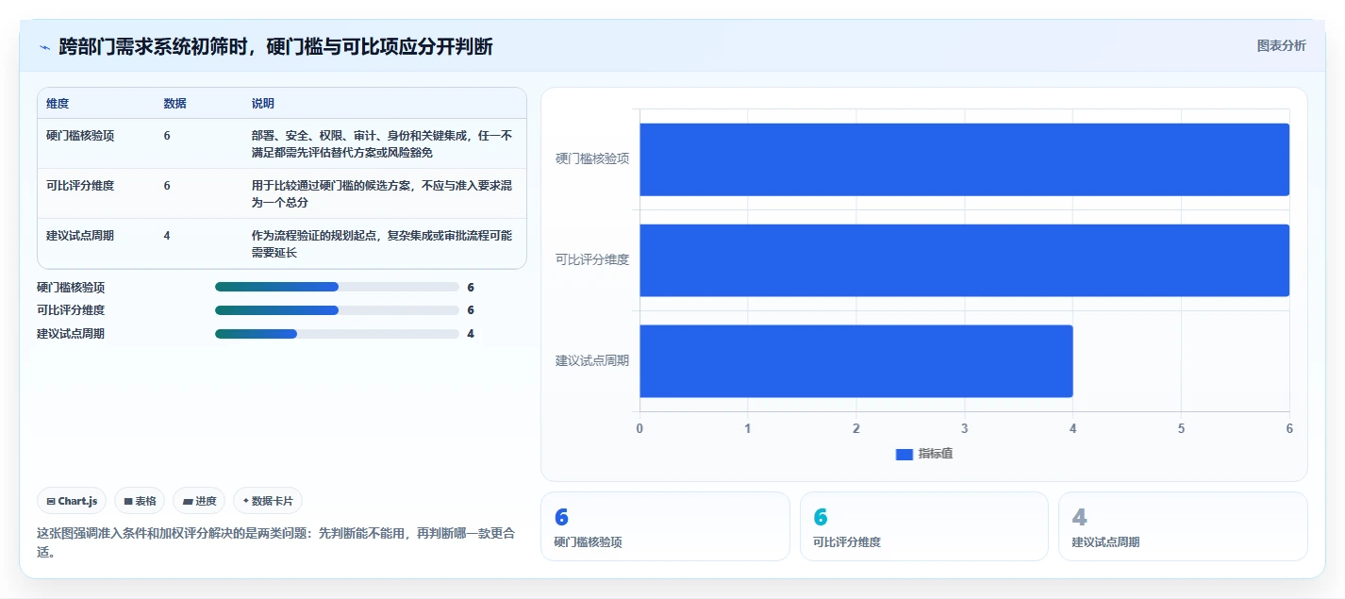Click the panel title 跨部门需求系统初筛时
Image resolution: width=1345 pixels, height=599 pixels.
tap(275, 47)
